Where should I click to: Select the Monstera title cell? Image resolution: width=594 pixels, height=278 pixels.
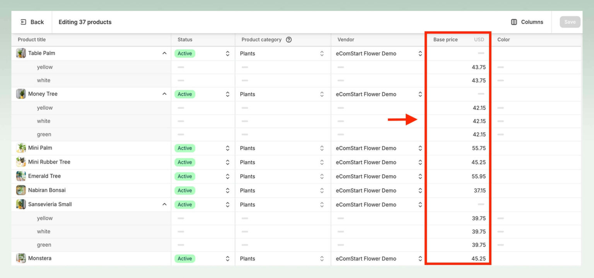click(x=91, y=258)
